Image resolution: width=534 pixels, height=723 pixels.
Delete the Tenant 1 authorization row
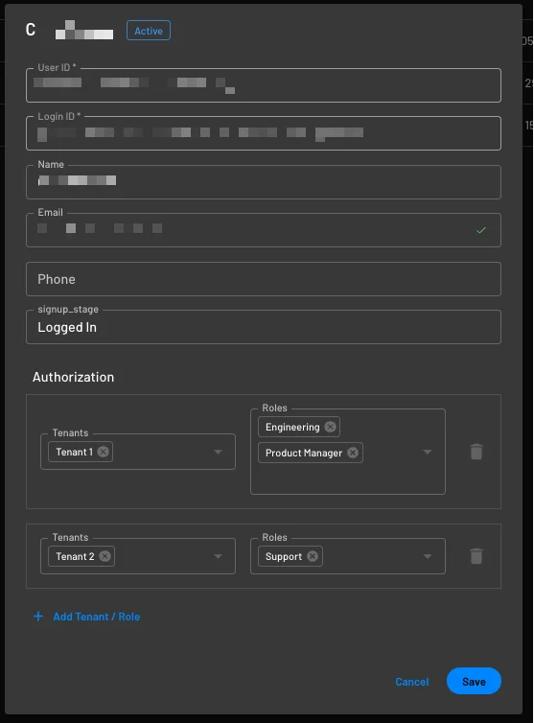476,452
